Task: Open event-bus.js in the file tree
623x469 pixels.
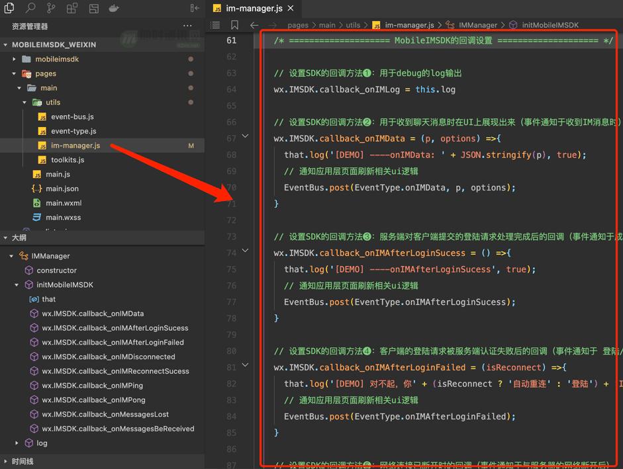Action: 72,117
